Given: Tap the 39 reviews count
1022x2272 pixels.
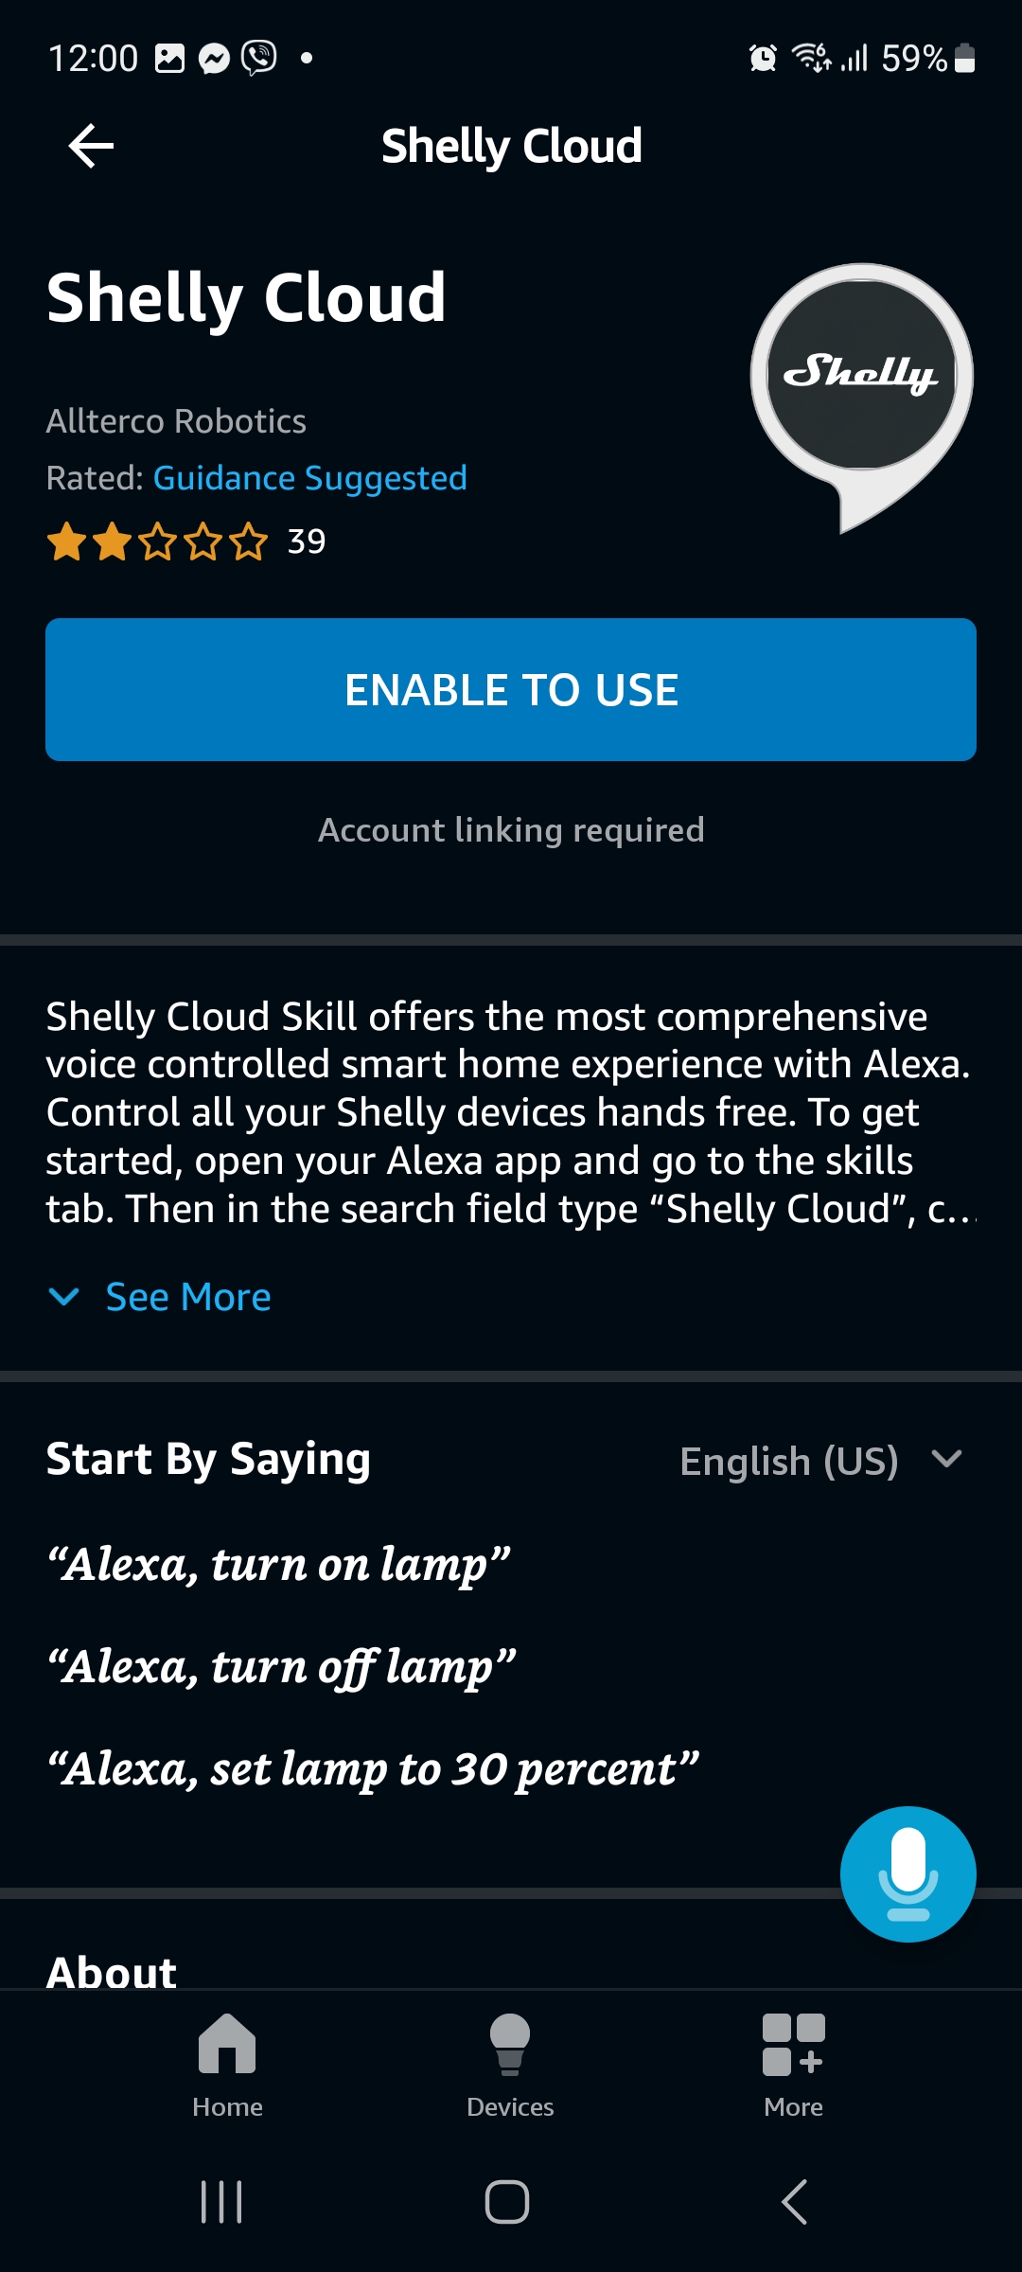Looking at the screenshot, I should 308,542.
